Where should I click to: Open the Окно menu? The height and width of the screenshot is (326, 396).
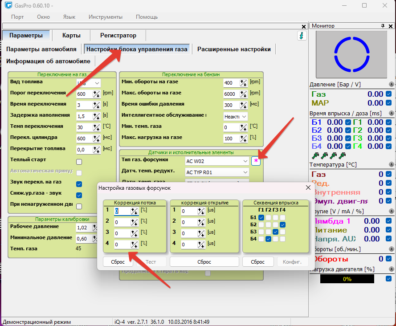tap(44, 17)
